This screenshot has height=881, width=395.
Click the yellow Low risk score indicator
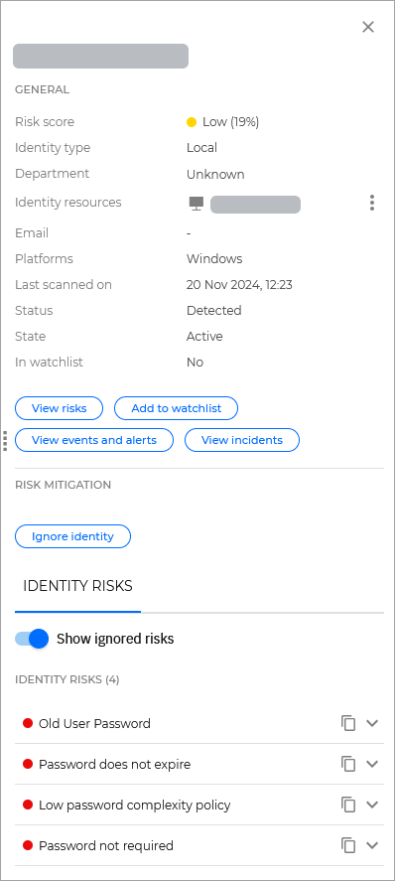pyautogui.click(x=192, y=122)
